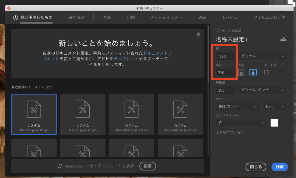Viewport: 296px width, 178px height.
Task: Click the 幅 input field showing 1280
Action: coord(225,56)
